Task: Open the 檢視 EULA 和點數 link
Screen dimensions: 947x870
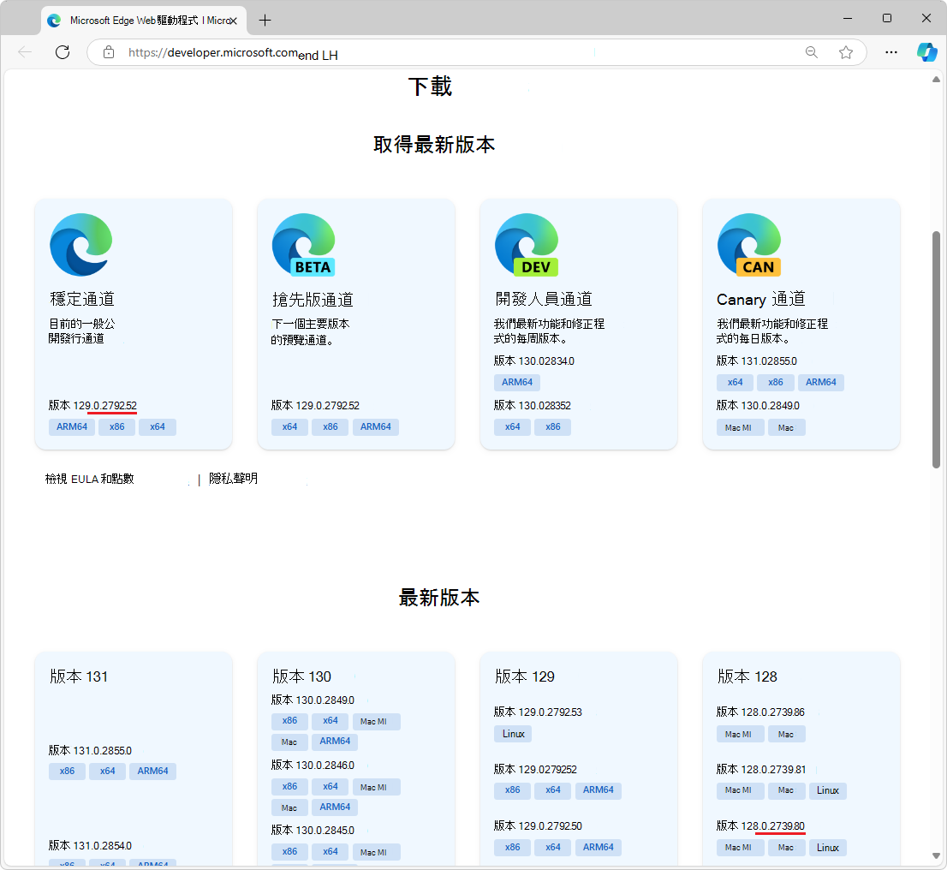Action: (89, 480)
